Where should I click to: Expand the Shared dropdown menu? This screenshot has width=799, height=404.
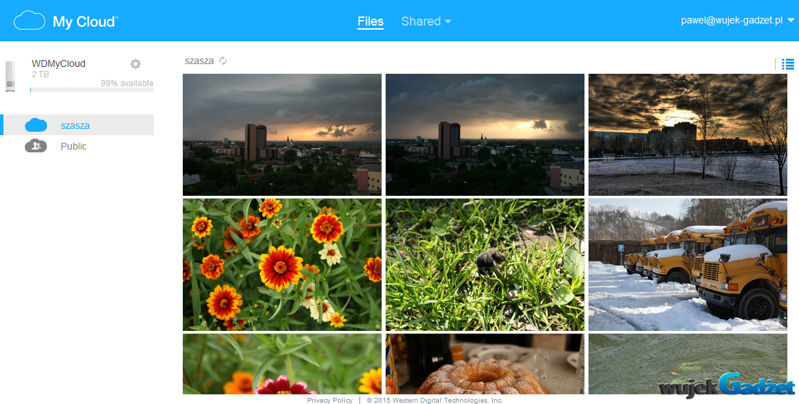(426, 21)
